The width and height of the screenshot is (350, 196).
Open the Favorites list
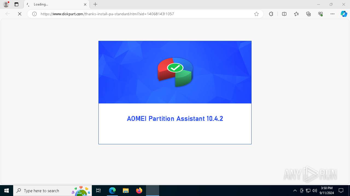coord(296,14)
